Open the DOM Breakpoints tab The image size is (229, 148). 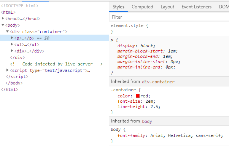coord(224,7)
